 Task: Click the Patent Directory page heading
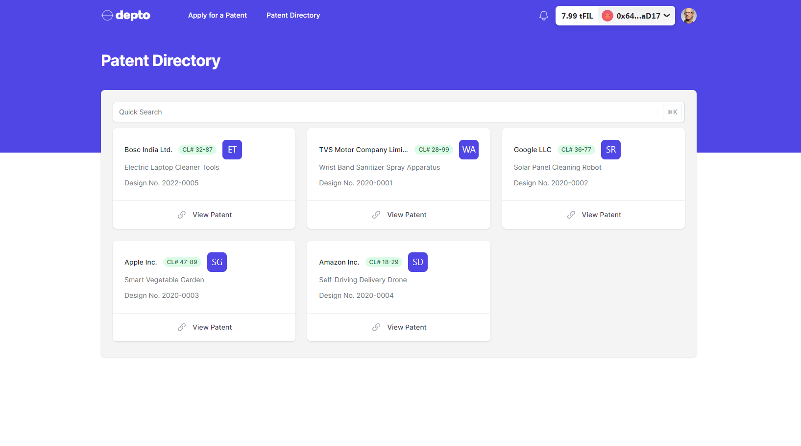[x=161, y=61]
